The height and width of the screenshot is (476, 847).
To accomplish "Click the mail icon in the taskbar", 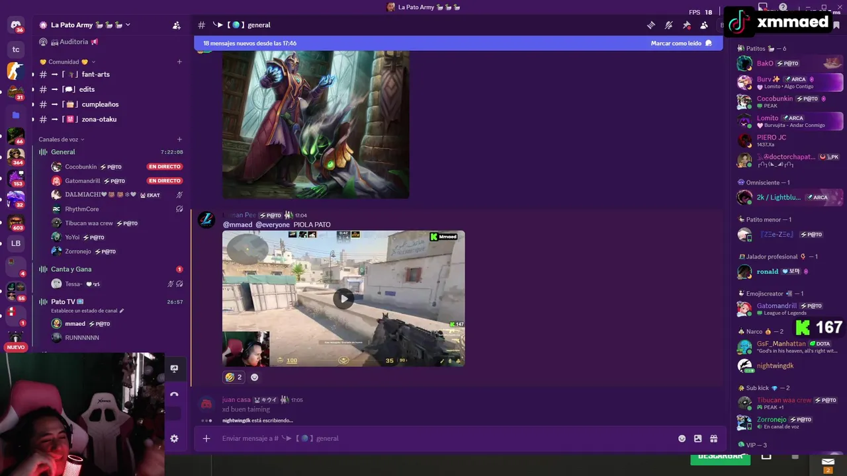I will (828, 462).
